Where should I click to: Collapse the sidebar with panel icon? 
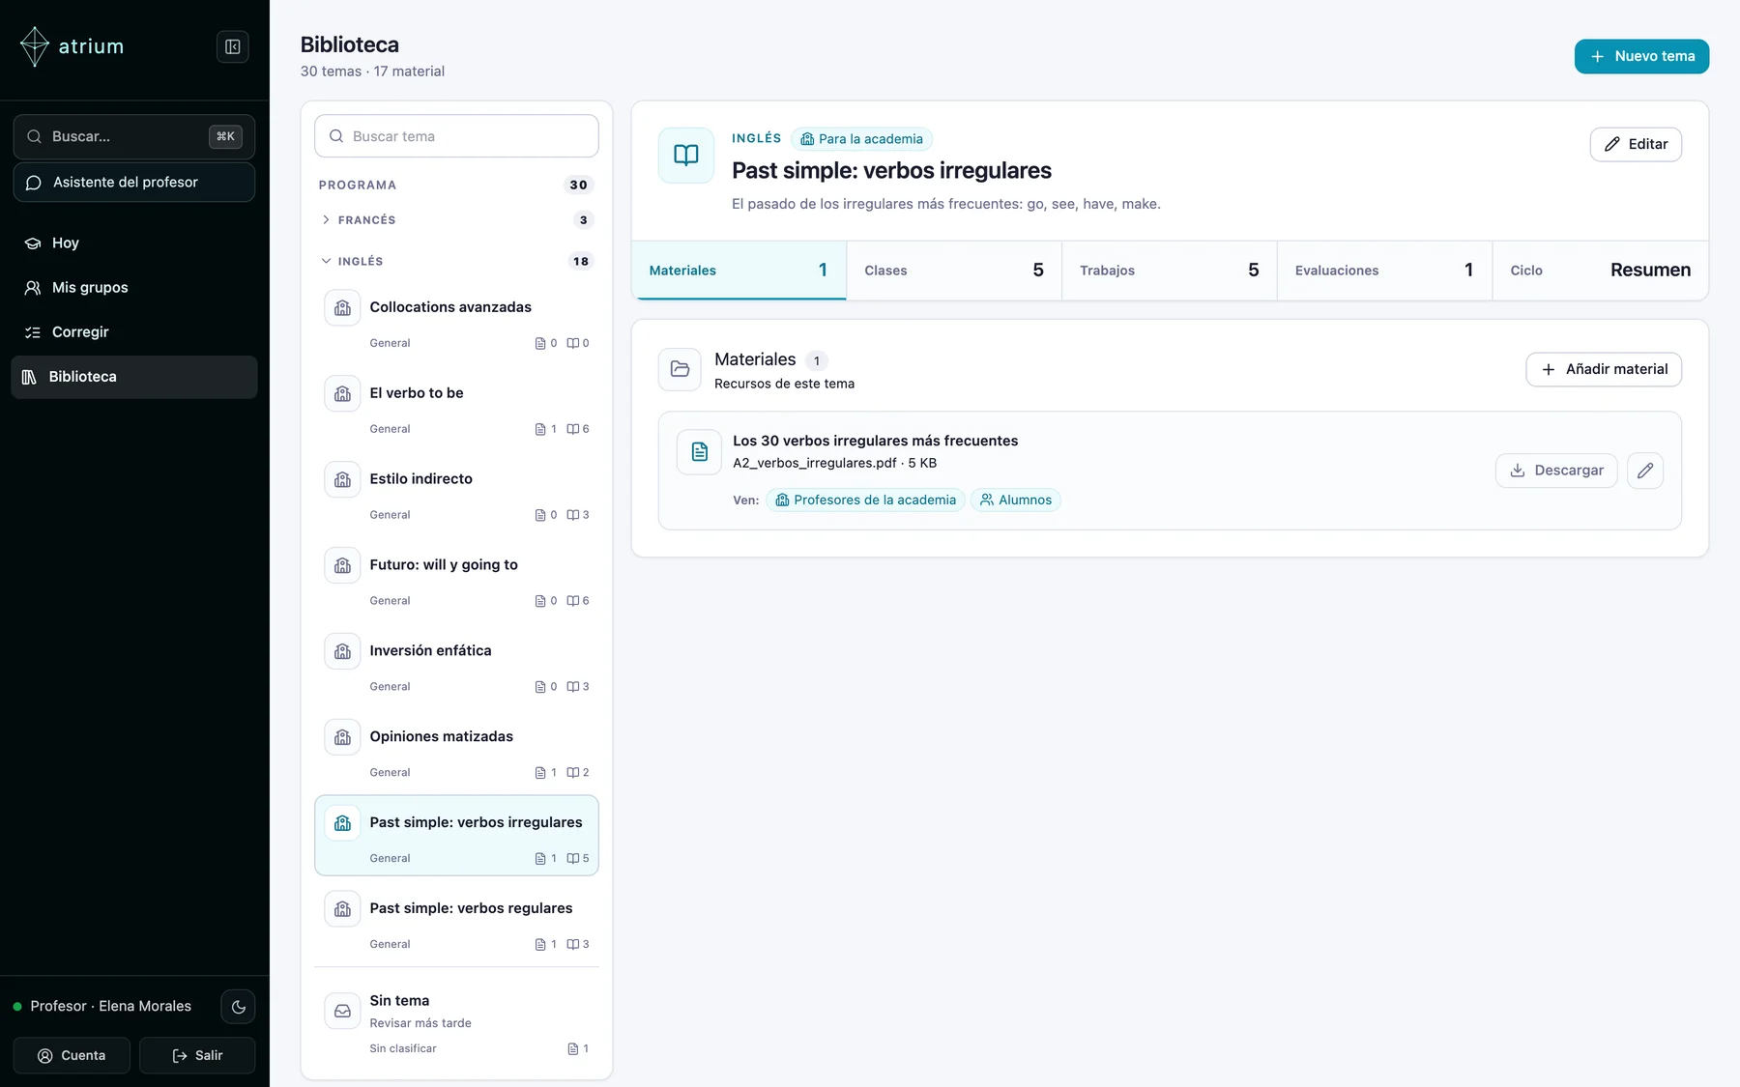pos(232,46)
